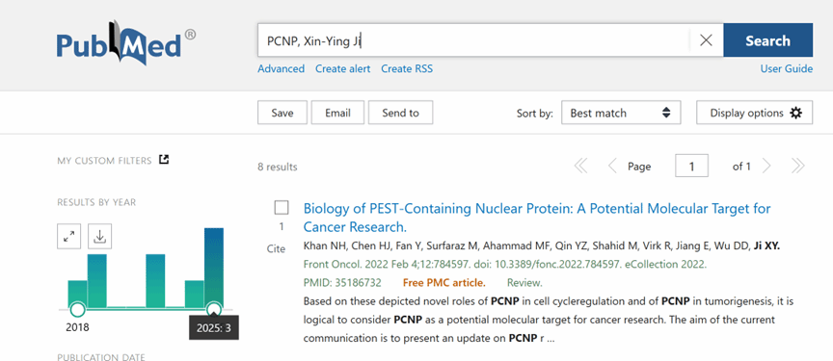Click the page number input field
The width and height of the screenshot is (833, 361).
point(691,166)
